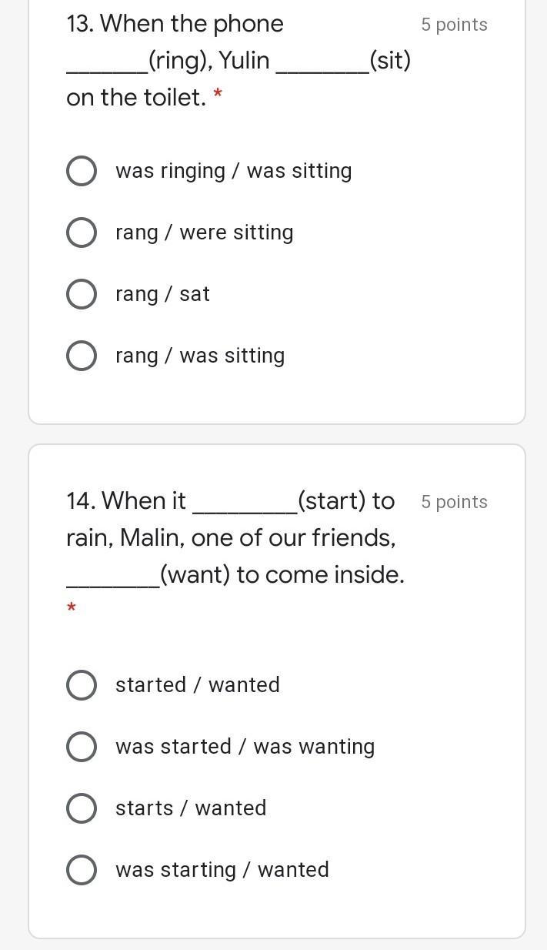547x950 pixels.
Task: Click the 'rang / was sitting' answer text
Action: click(x=200, y=356)
